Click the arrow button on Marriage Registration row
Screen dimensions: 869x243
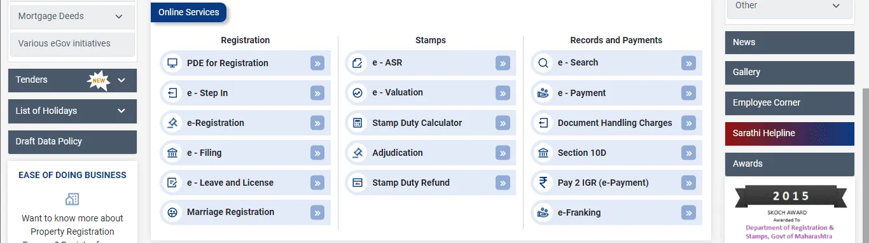click(x=317, y=212)
